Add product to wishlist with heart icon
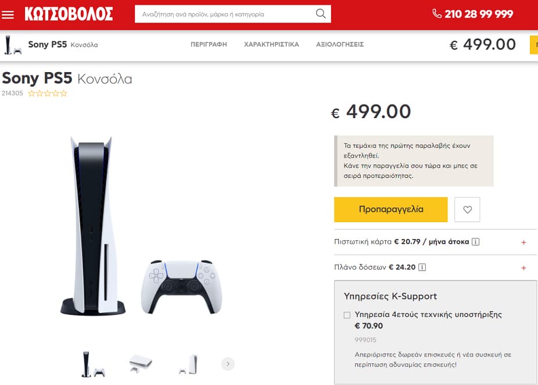 pos(467,209)
